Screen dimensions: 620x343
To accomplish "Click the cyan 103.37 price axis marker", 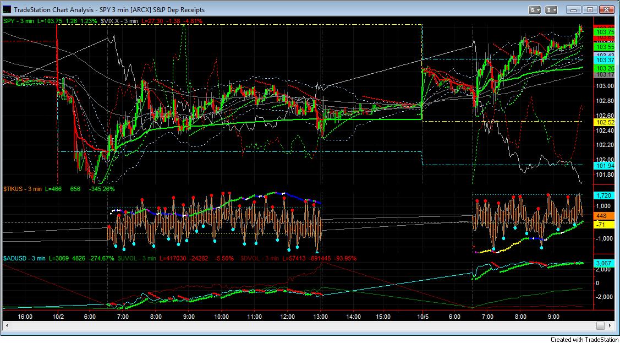I will pyautogui.click(x=605, y=60).
